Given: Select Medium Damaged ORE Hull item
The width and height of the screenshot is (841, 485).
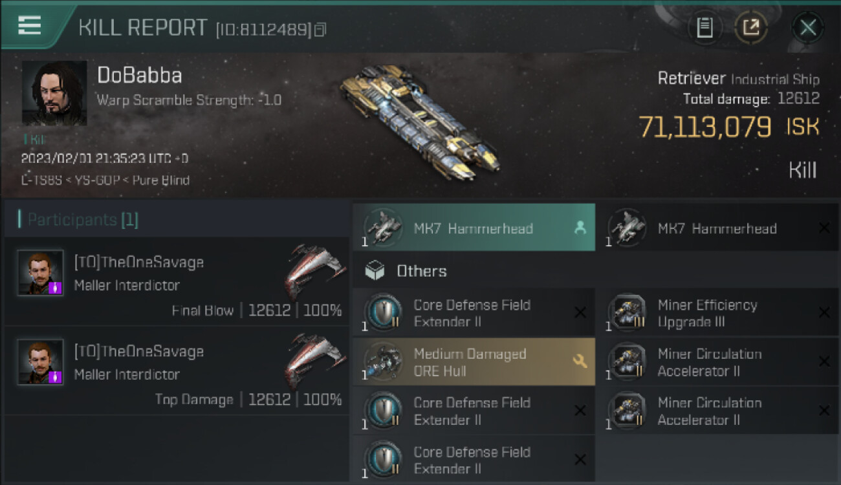Looking at the screenshot, I should point(474,362).
